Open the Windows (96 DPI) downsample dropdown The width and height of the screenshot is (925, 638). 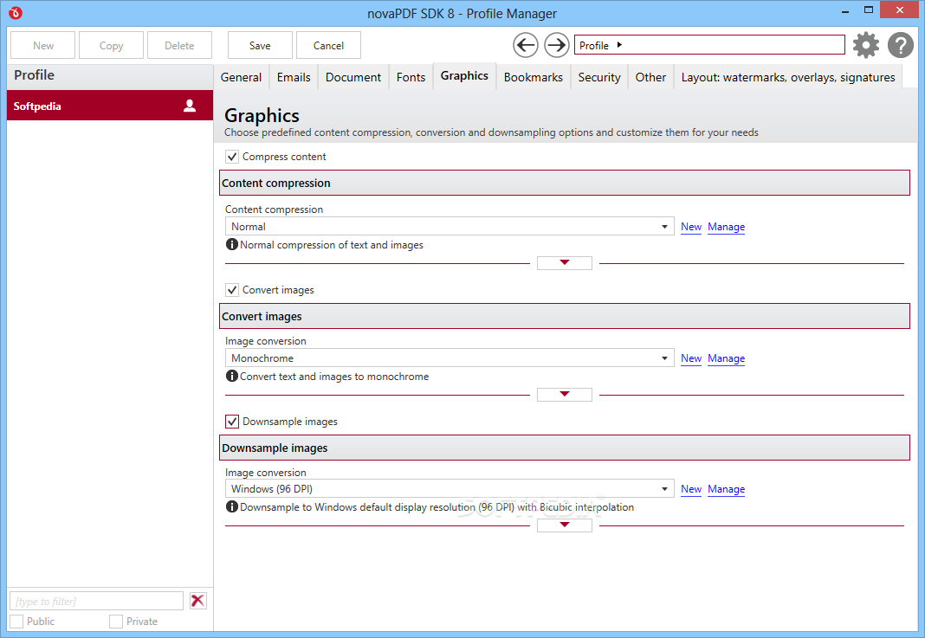450,489
